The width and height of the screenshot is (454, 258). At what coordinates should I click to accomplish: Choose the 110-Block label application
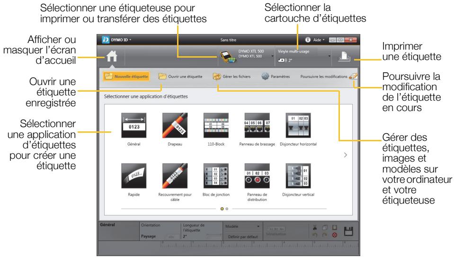[x=216, y=129]
